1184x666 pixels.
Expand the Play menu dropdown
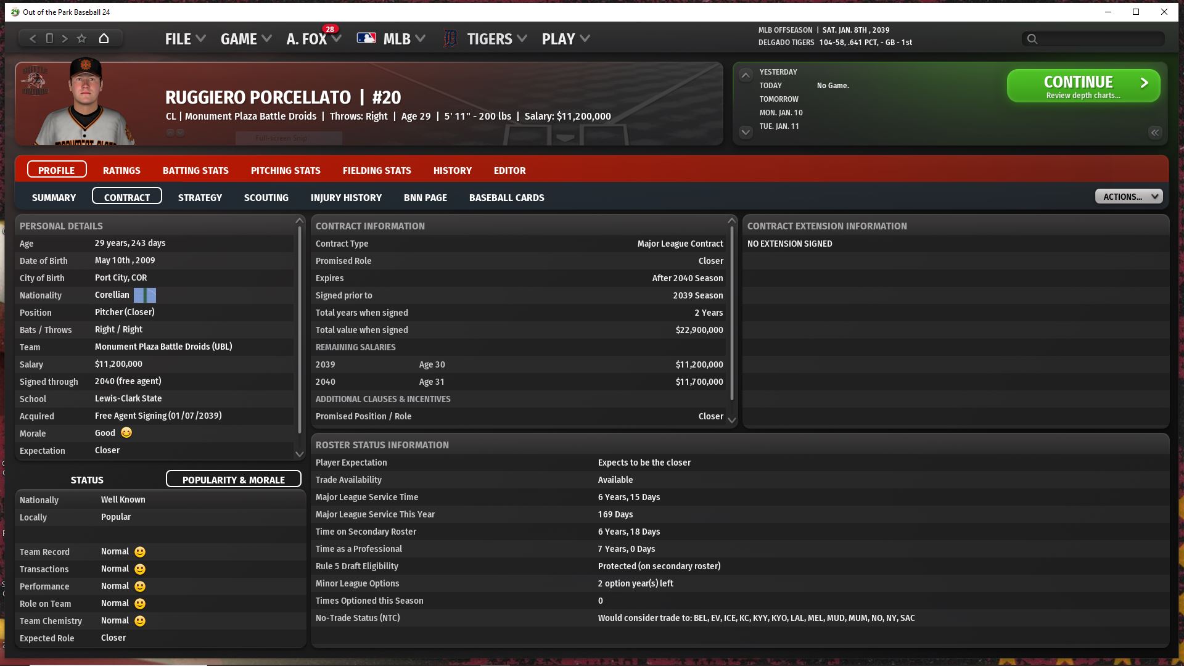(x=565, y=39)
